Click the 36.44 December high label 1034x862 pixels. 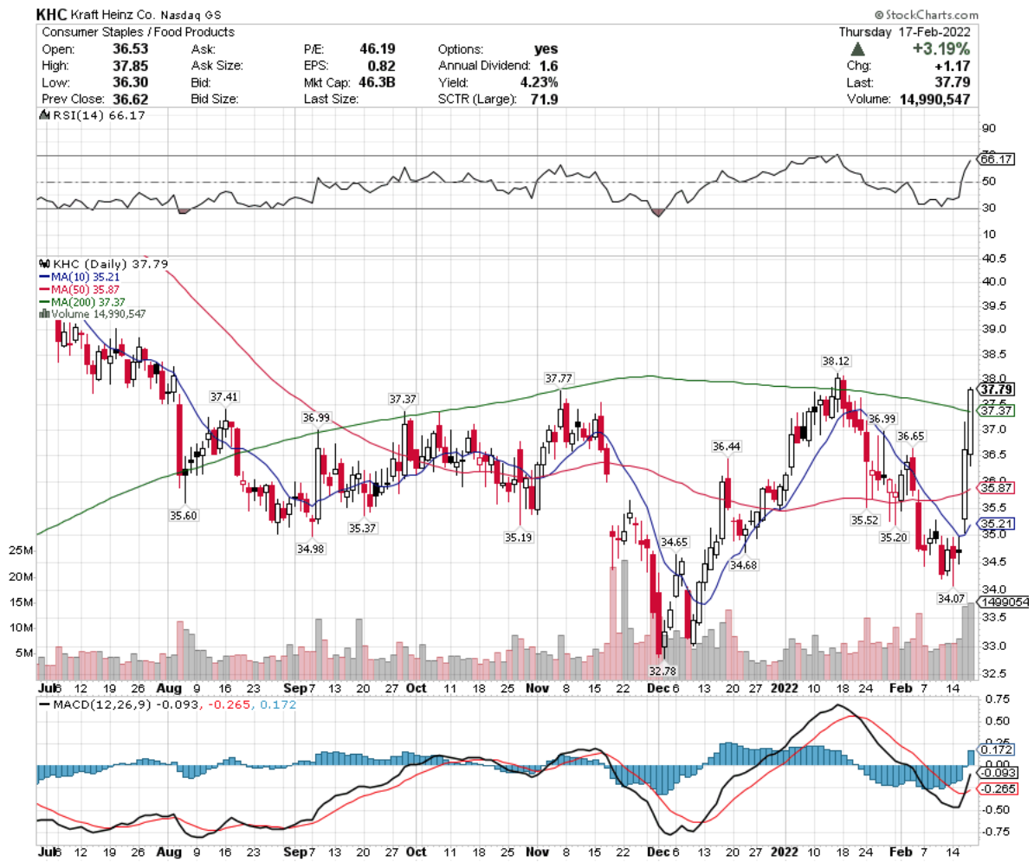pos(726,447)
